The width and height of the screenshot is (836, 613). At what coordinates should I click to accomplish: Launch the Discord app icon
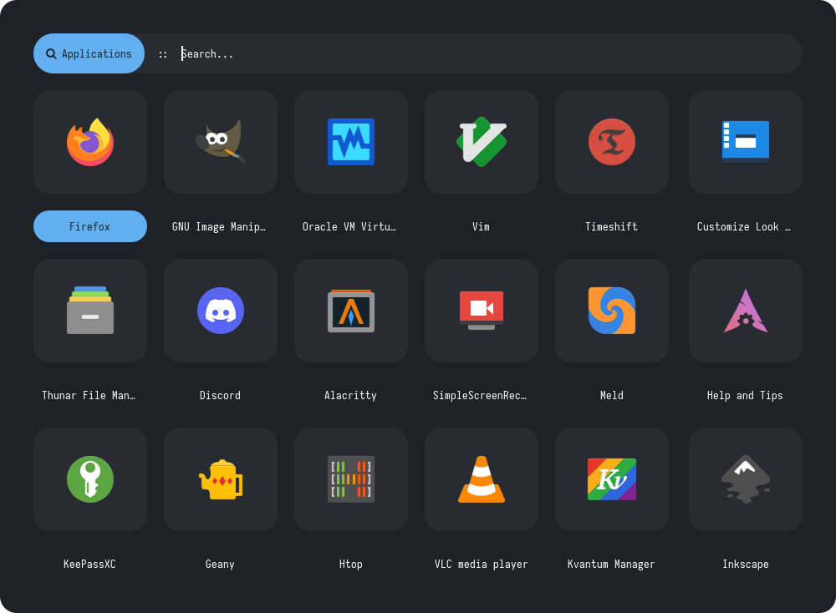click(221, 311)
